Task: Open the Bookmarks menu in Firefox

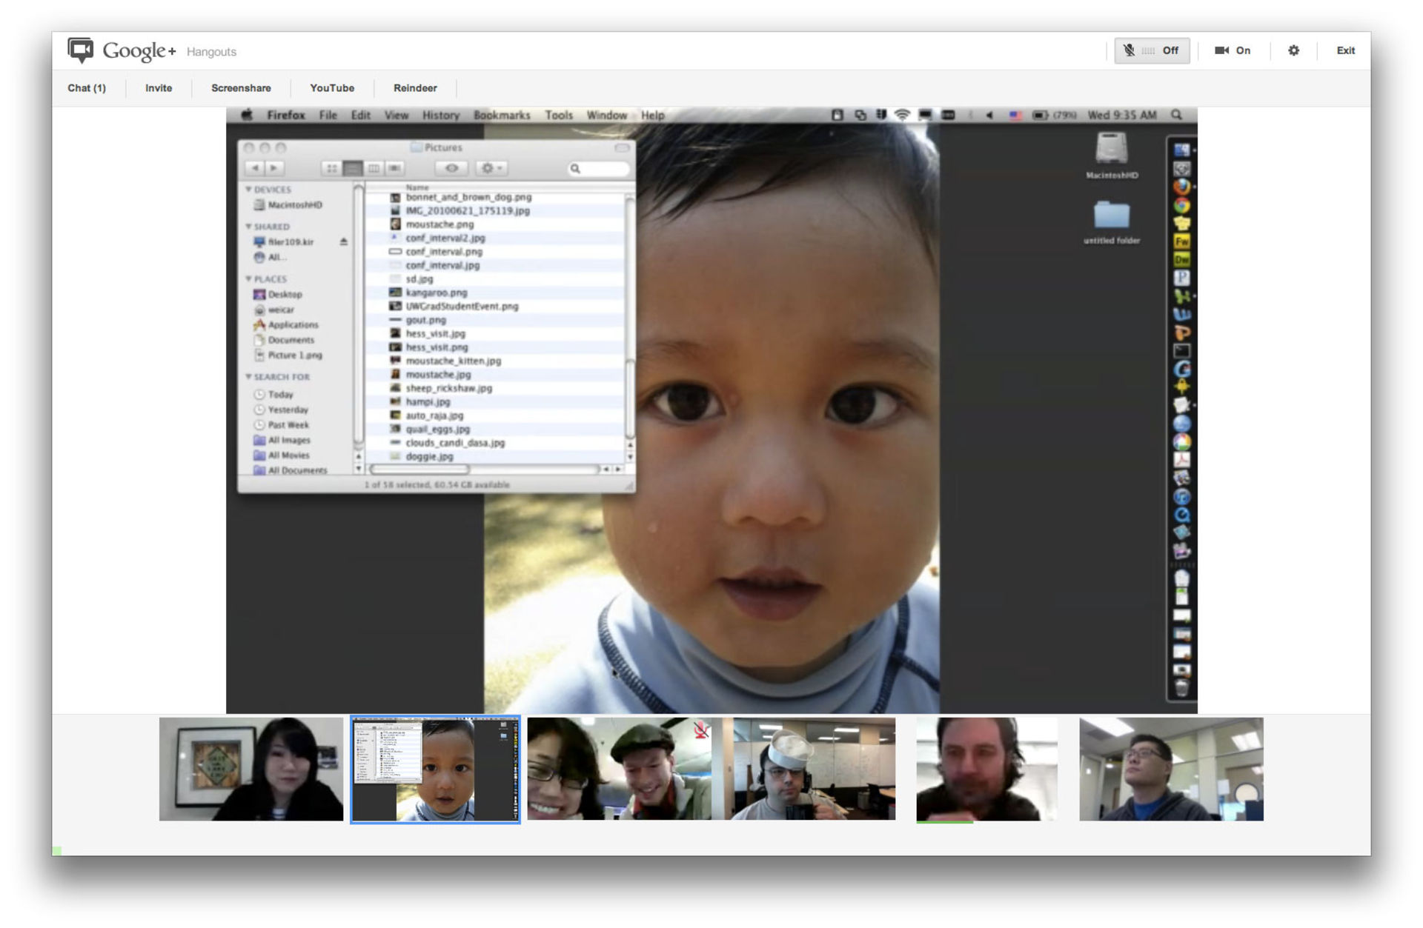Action: pyautogui.click(x=502, y=116)
